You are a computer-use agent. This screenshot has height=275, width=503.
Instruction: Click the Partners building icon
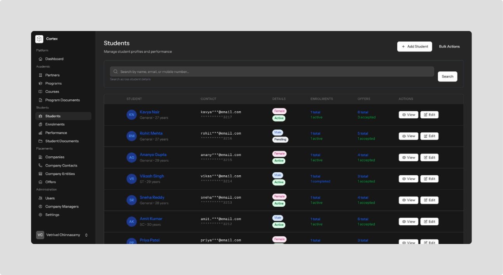coord(40,75)
